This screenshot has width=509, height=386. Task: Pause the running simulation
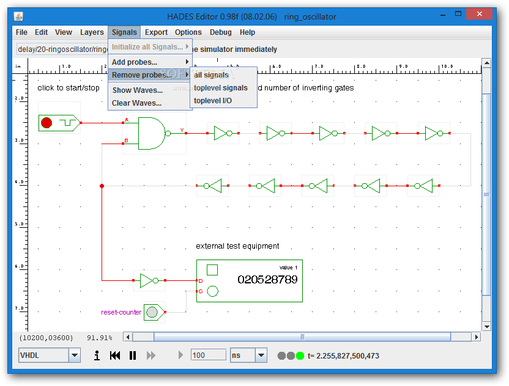pos(132,355)
